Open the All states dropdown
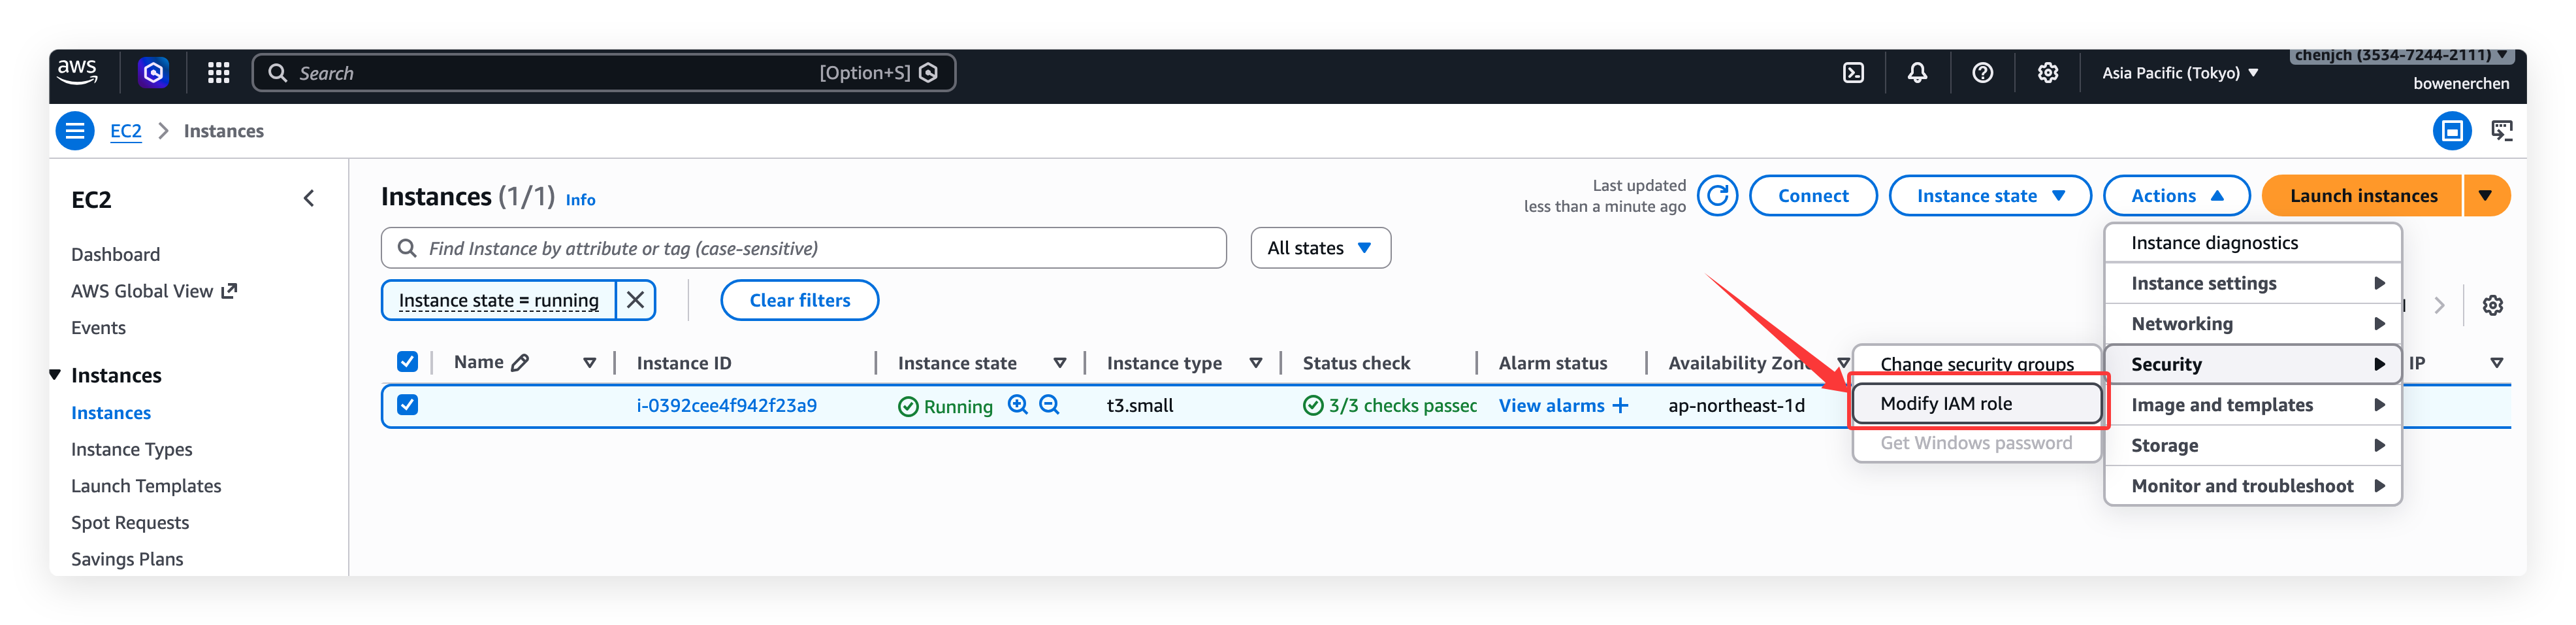The image size is (2576, 625). pos(1319,248)
